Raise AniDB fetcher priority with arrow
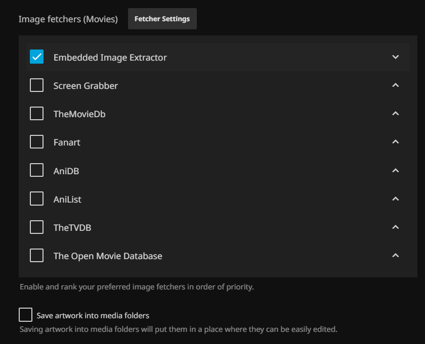This screenshot has width=425, height=344. (x=396, y=171)
